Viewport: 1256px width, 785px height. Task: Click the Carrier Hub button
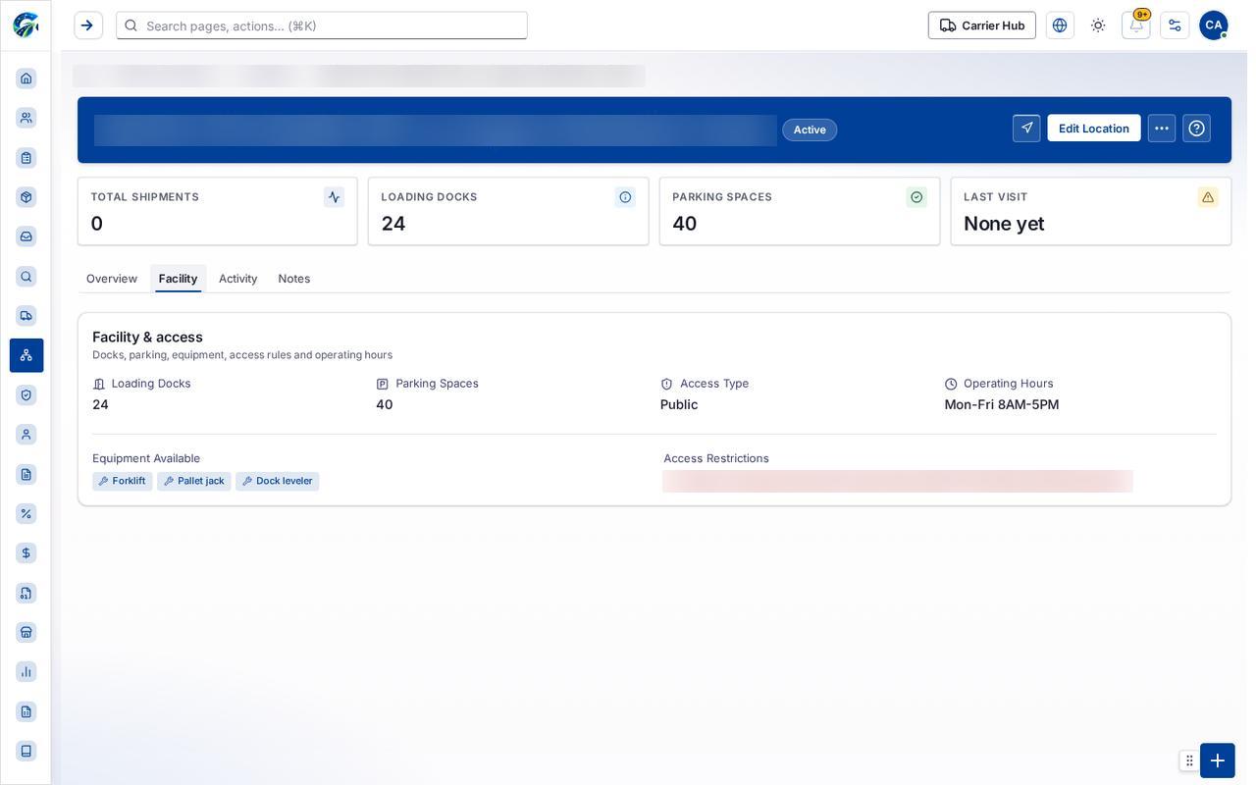[982, 26]
